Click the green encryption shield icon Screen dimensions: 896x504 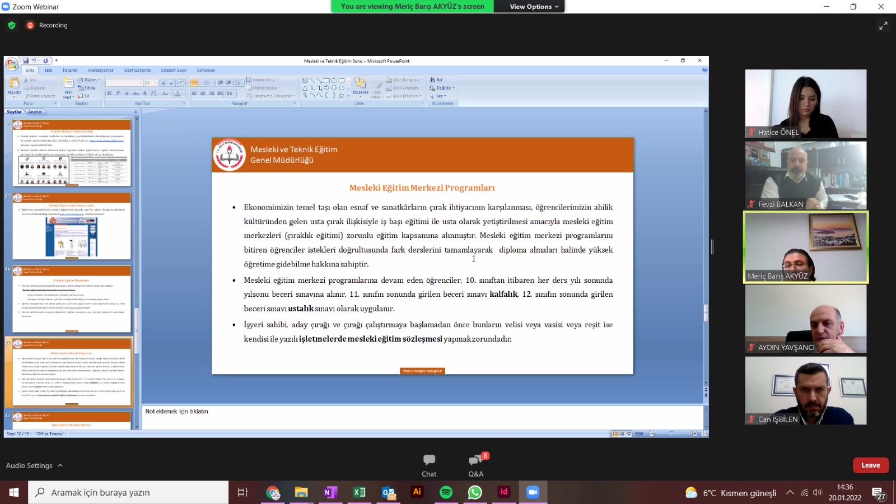[12, 25]
